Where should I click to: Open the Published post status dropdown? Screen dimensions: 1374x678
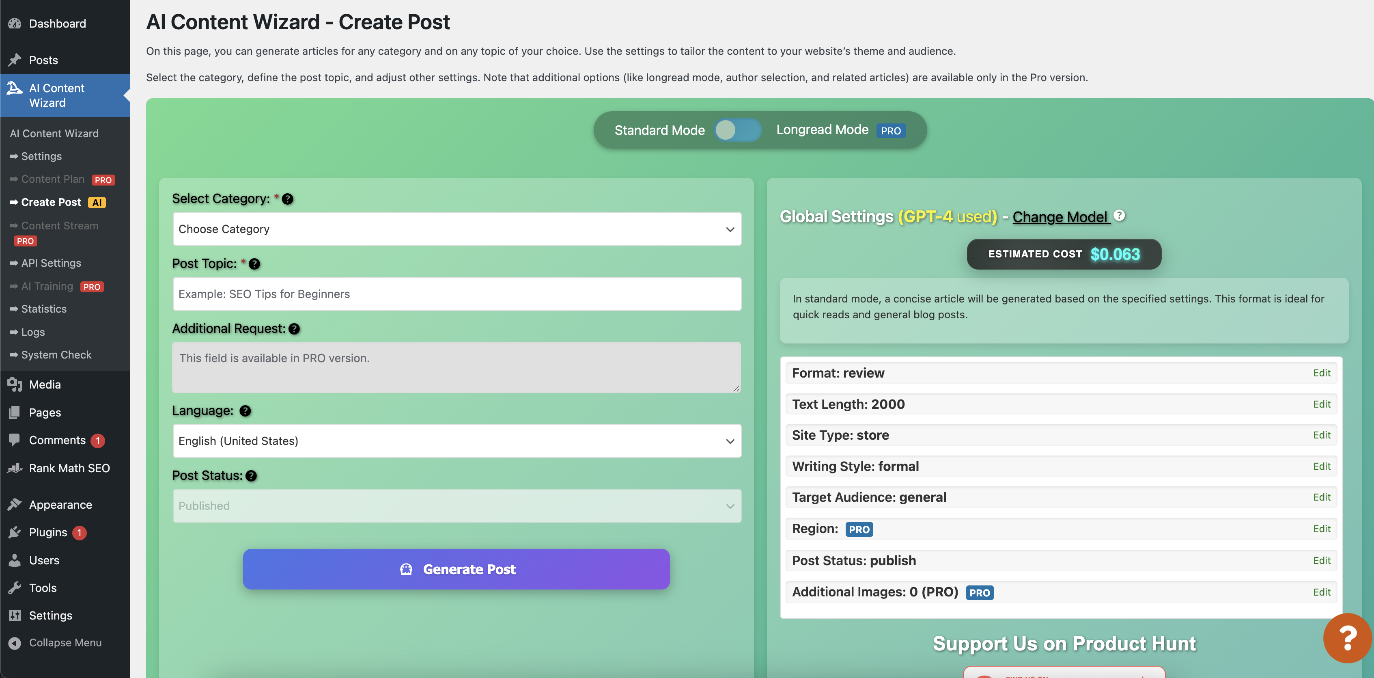point(457,506)
